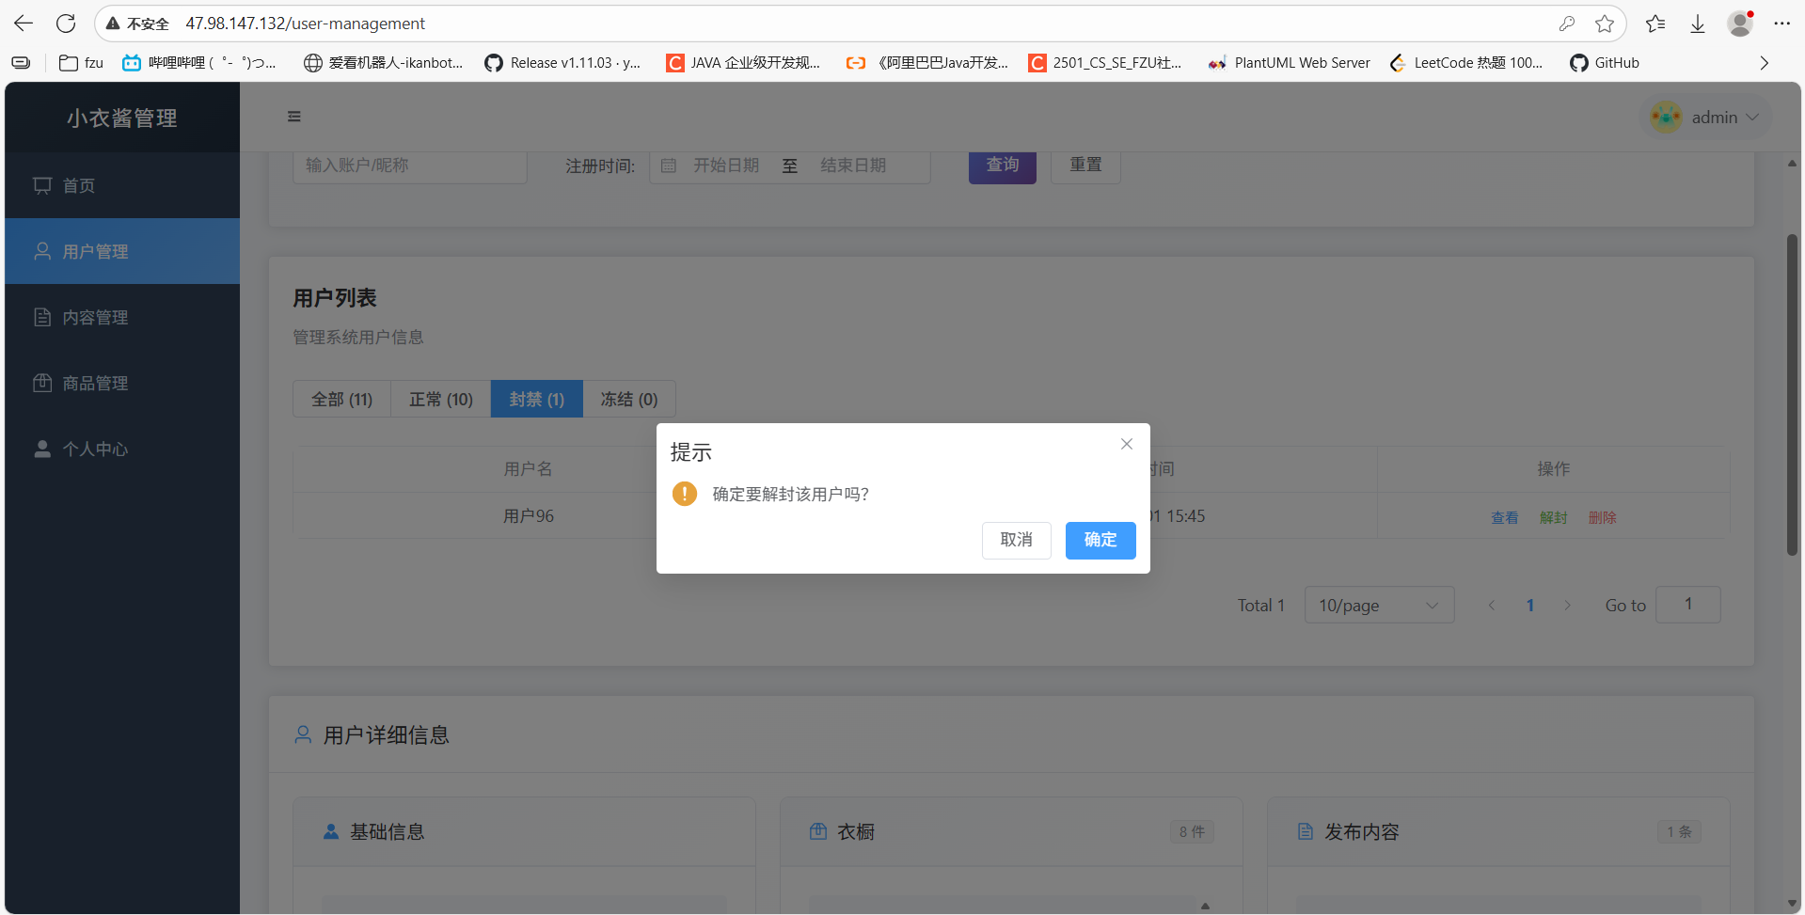Image resolution: width=1805 pixels, height=915 pixels.
Task: Open the 2501_CS_SE_FZU社 bookmark
Action: pos(1105,63)
